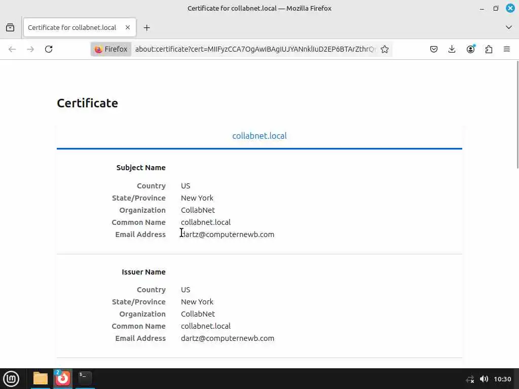This screenshot has height=389, width=519.
Task: Click the Firefox View icon
Action: 10,27
